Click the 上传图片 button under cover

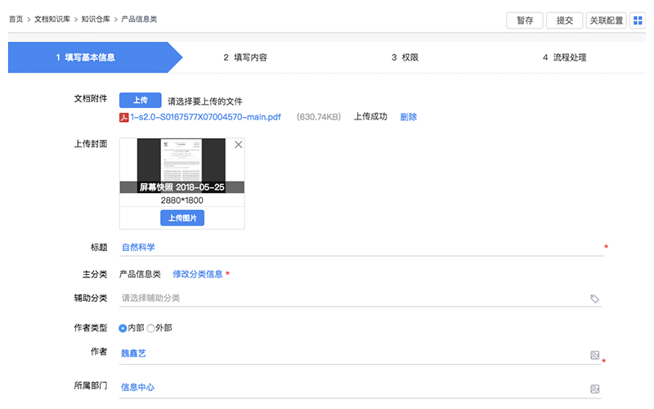[x=181, y=218]
